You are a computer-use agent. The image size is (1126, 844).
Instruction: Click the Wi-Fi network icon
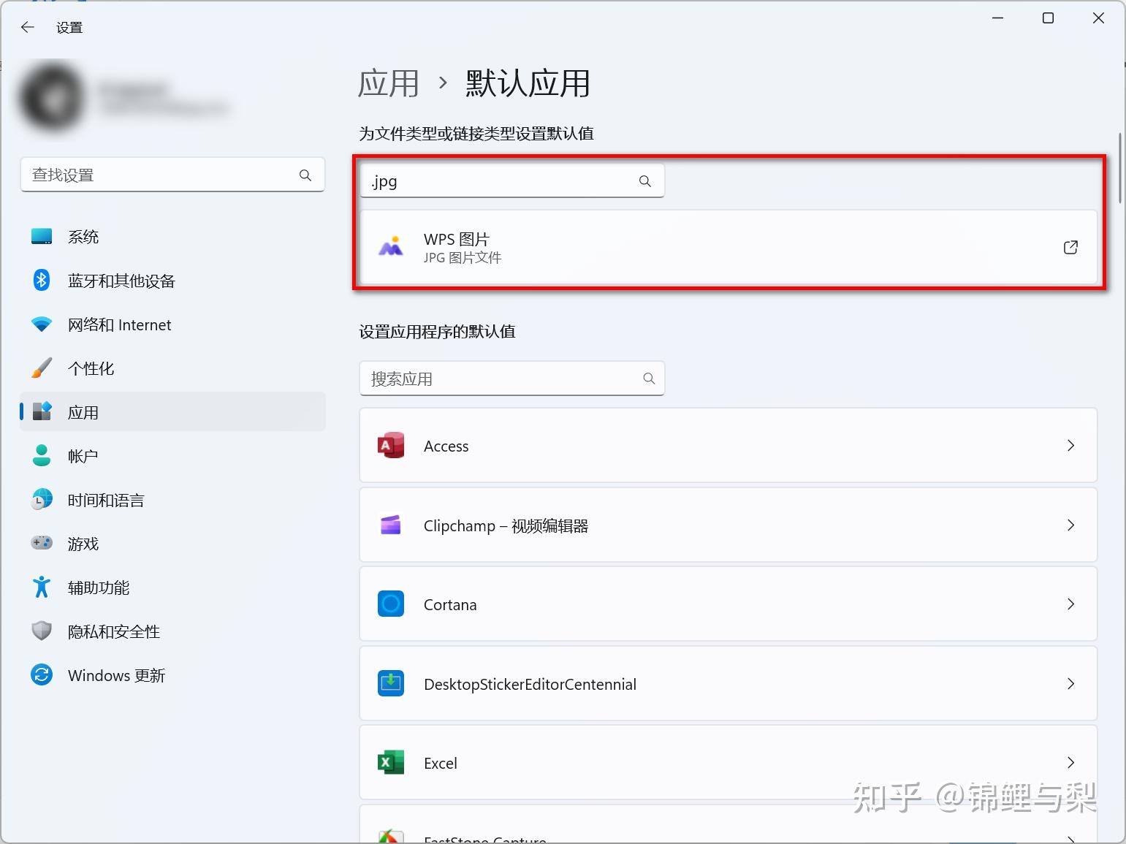[x=42, y=324]
